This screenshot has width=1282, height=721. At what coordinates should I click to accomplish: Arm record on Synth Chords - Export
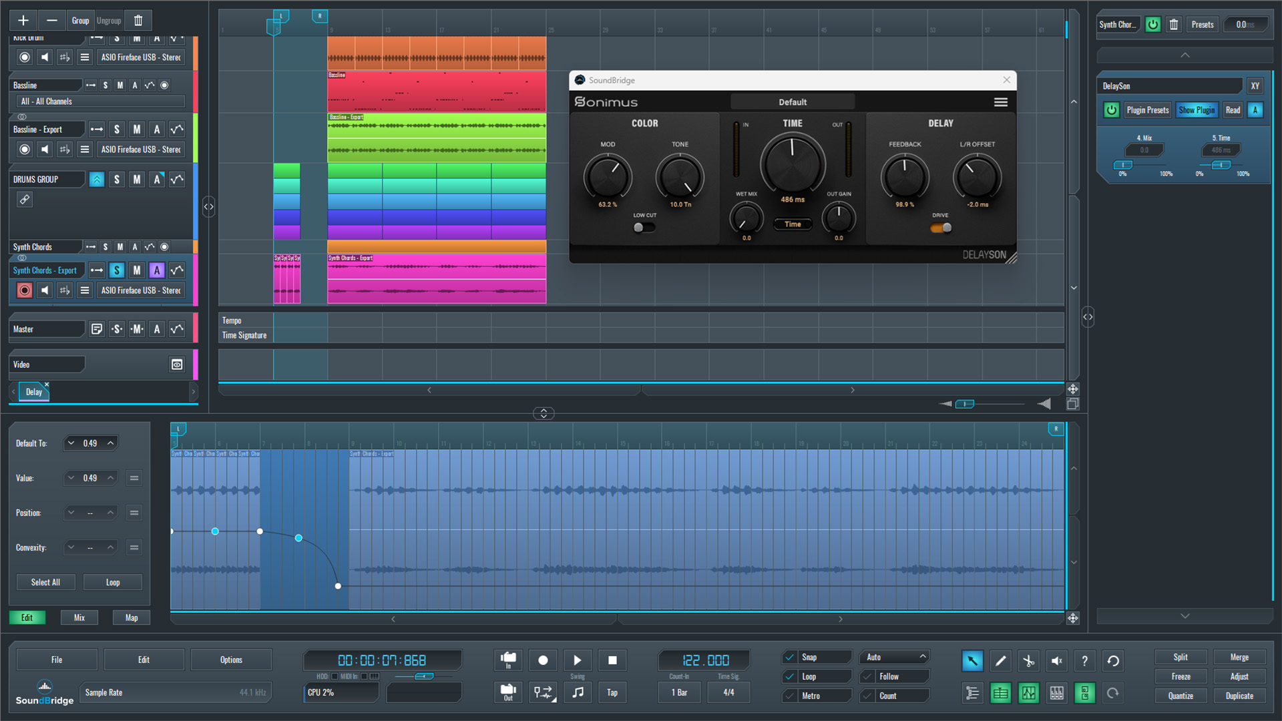click(25, 290)
